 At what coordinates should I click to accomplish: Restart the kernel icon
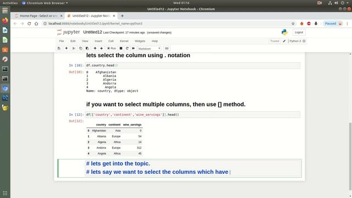[127, 48]
